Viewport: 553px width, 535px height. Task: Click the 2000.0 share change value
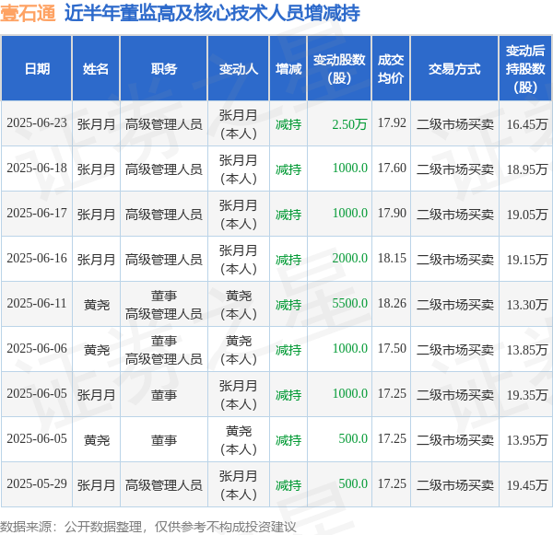350,259
